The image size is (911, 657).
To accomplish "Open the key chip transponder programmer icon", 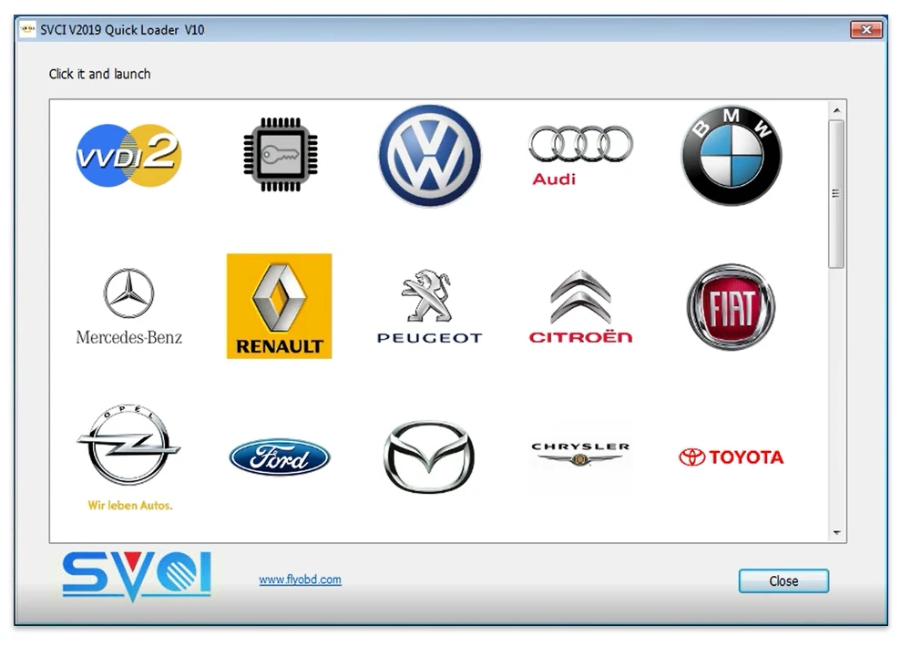I will point(280,155).
